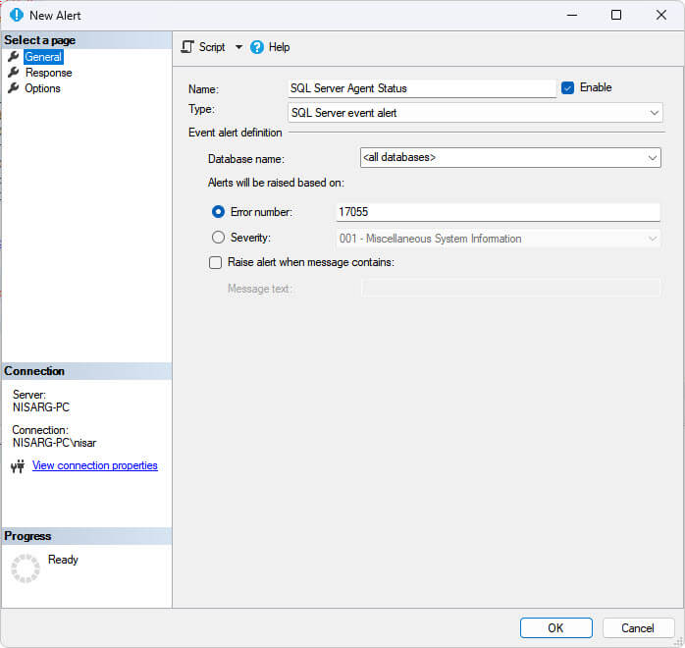Screen dimensions: 685x648
Task: Minimize the New Alert window
Action: point(572,15)
